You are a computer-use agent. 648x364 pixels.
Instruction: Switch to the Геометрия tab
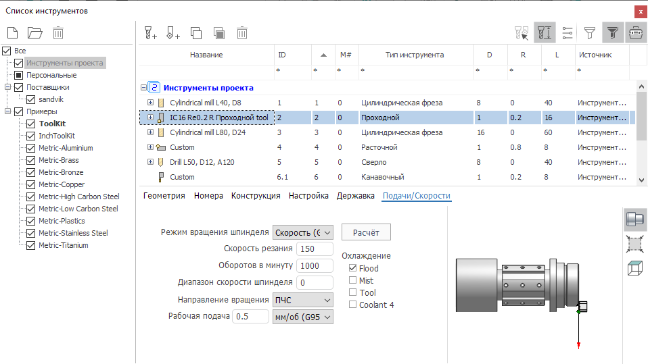(x=163, y=196)
